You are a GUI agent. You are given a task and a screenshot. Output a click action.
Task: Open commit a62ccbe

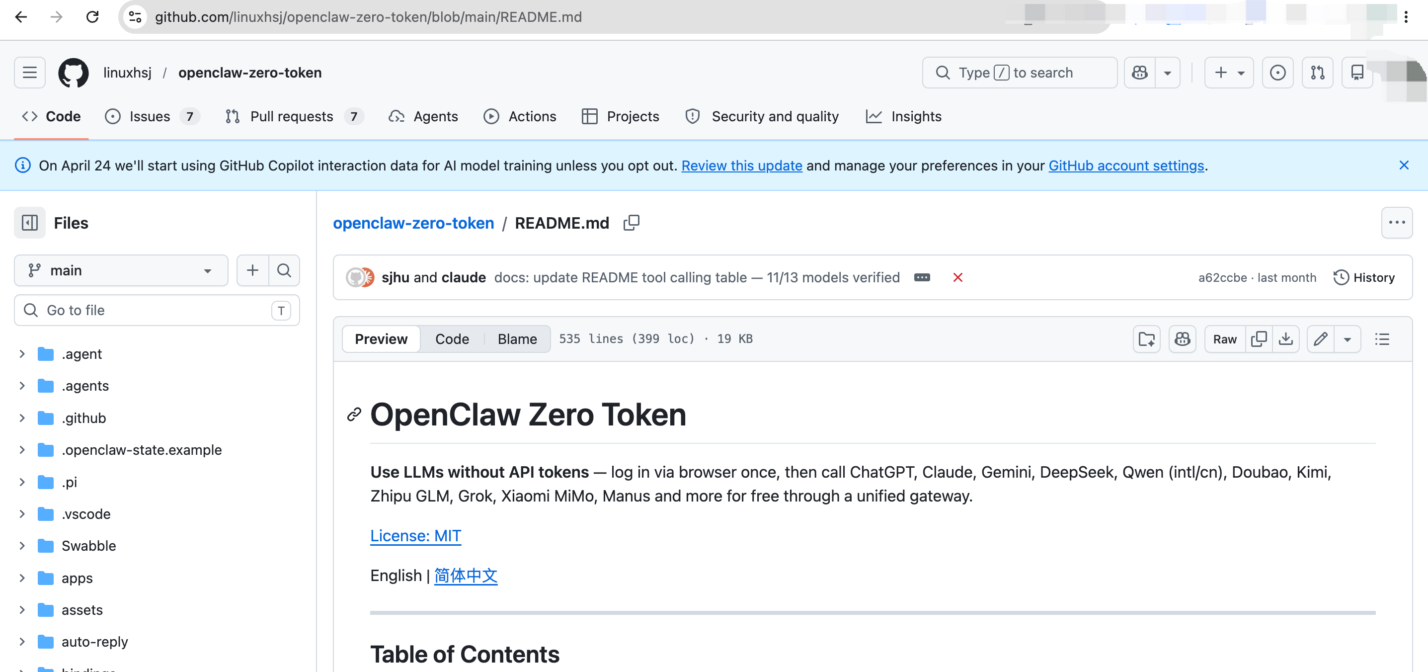1222,278
